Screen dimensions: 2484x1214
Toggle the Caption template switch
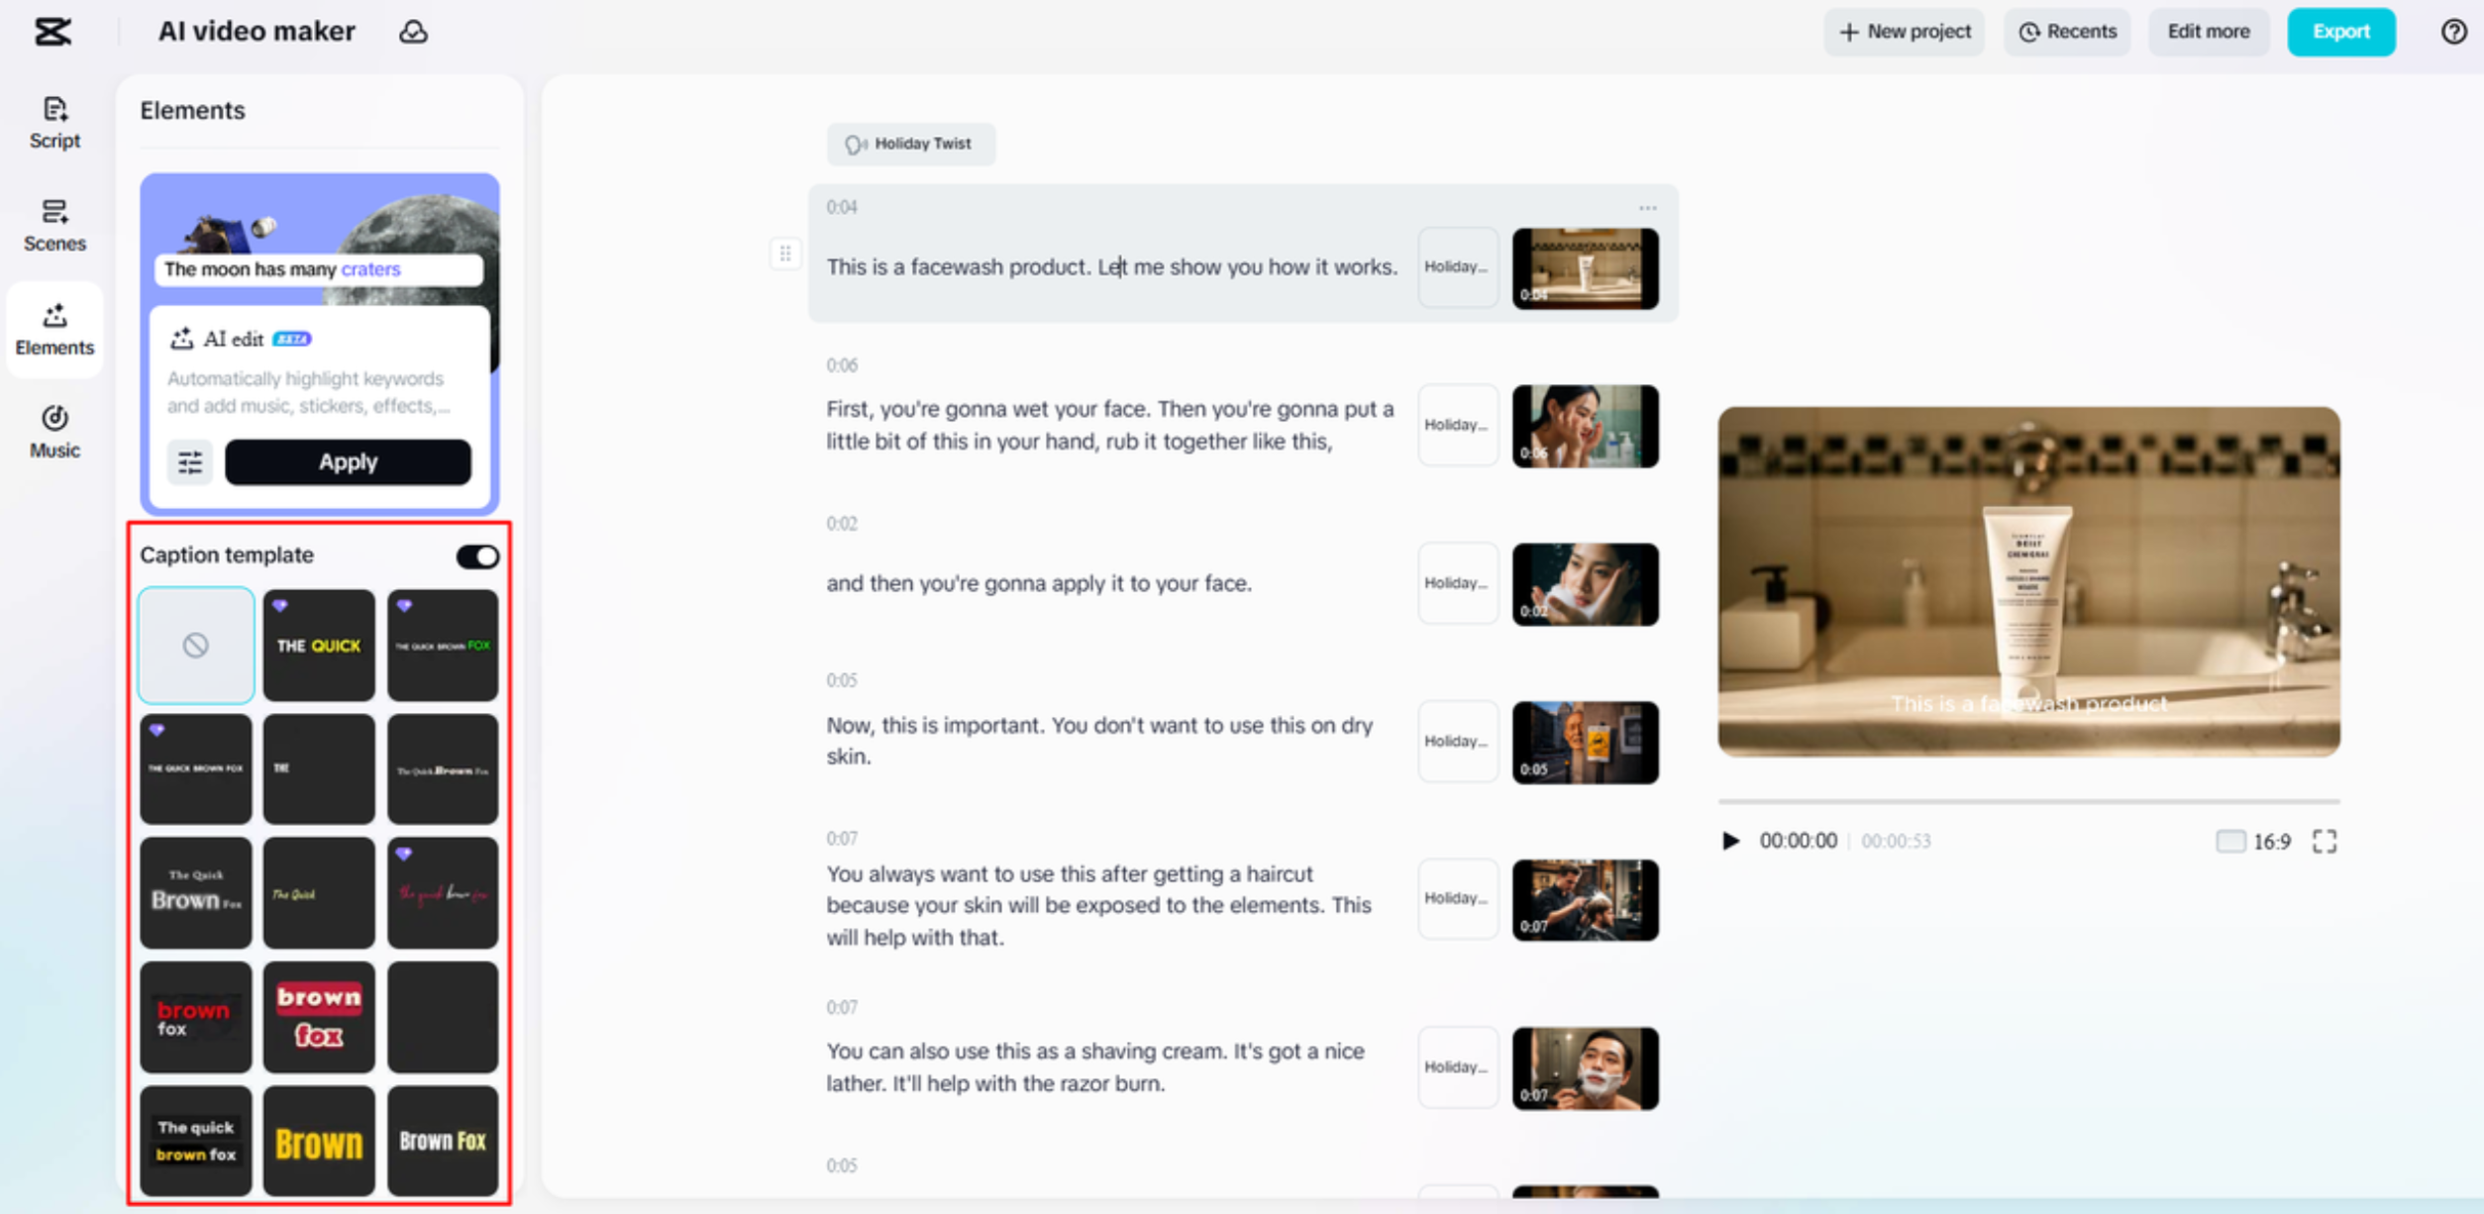(x=477, y=556)
